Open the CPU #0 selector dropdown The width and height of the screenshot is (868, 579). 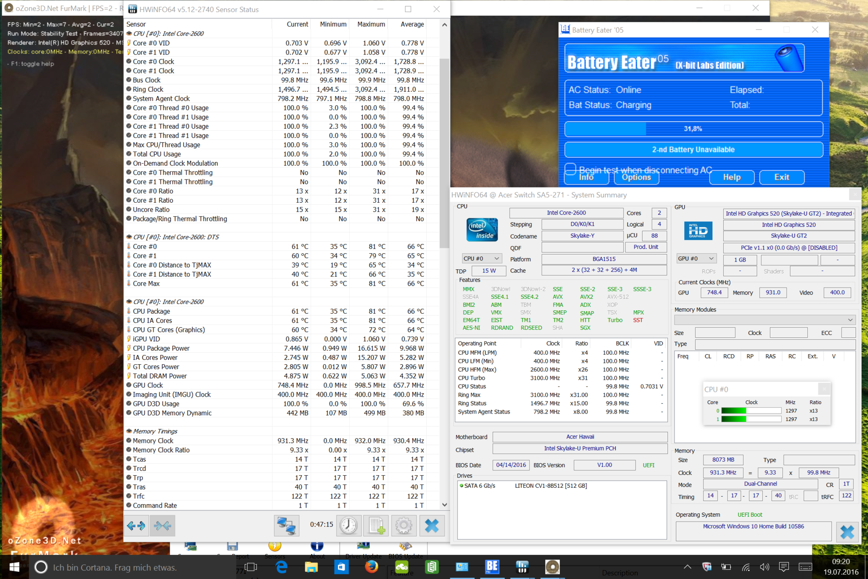[482, 259]
